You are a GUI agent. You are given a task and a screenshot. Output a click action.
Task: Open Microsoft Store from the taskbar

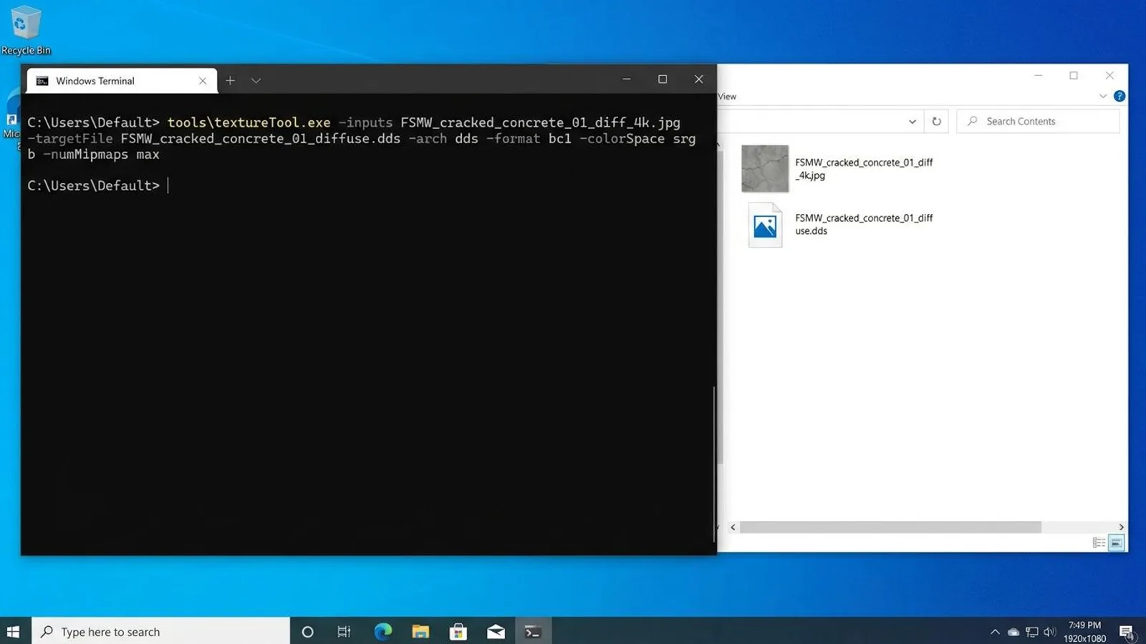click(x=458, y=631)
